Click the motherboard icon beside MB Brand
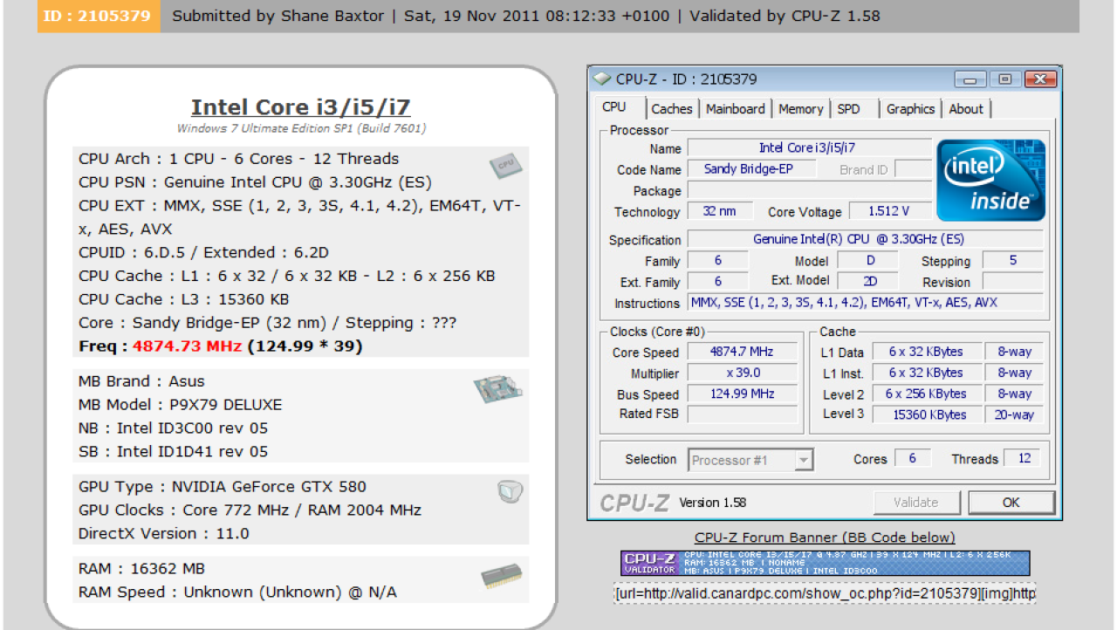 point(498,388)
